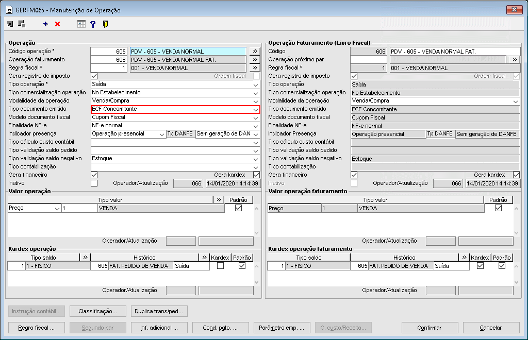Open the Parâmetro emp. ... button
Image resolution: width=528 pixels, height=340 pixels.
(282, 328)
